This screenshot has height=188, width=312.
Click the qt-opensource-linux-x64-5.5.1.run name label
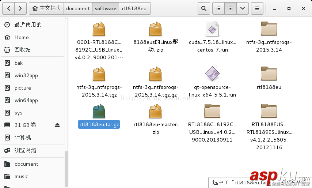212,91
